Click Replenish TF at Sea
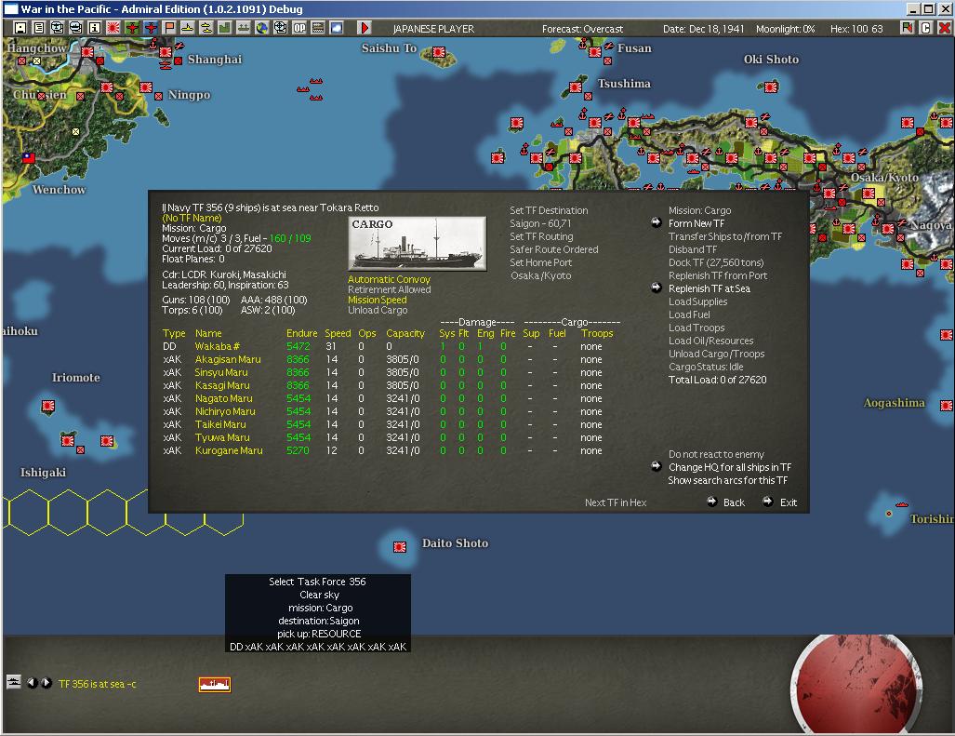The image size is (955, 736). click(x=709, y=288)
